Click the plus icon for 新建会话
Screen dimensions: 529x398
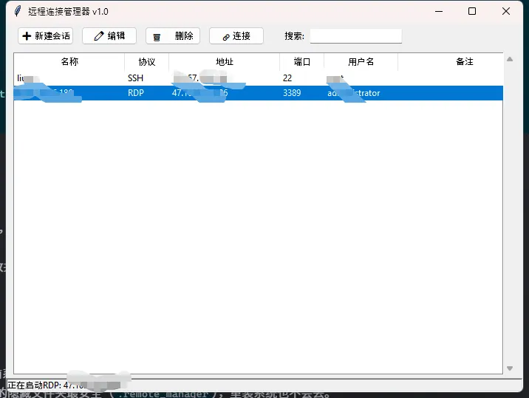(27, 36)
